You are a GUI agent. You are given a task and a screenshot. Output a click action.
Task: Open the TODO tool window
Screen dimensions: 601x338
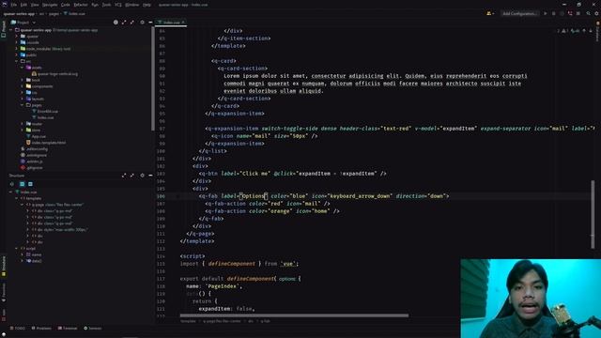[x=18, y=328]
